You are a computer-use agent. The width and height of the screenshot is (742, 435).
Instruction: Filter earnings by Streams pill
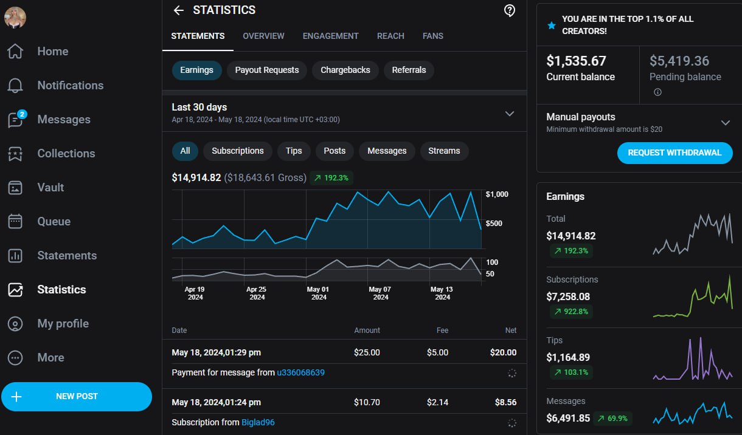(444, 151)
